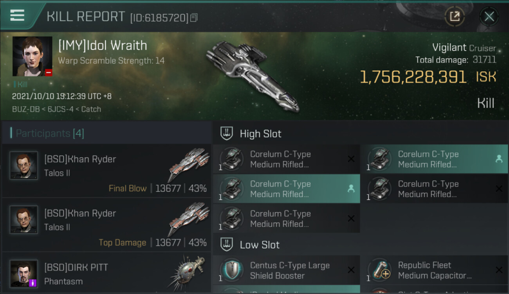Close the kill report window
509x294 pixels.
pyautogui.click(x=489, y=16)
